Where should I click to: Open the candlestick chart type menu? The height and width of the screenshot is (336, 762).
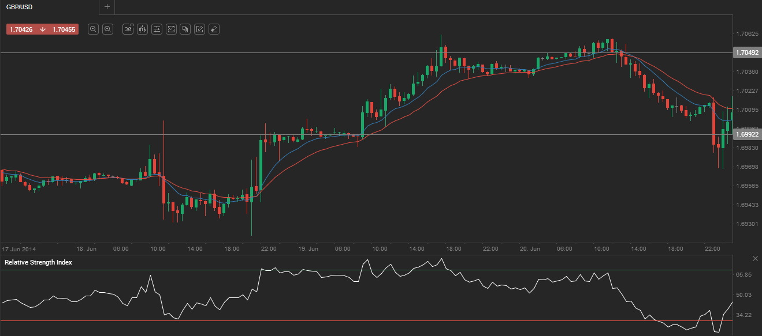coord(142,29)
